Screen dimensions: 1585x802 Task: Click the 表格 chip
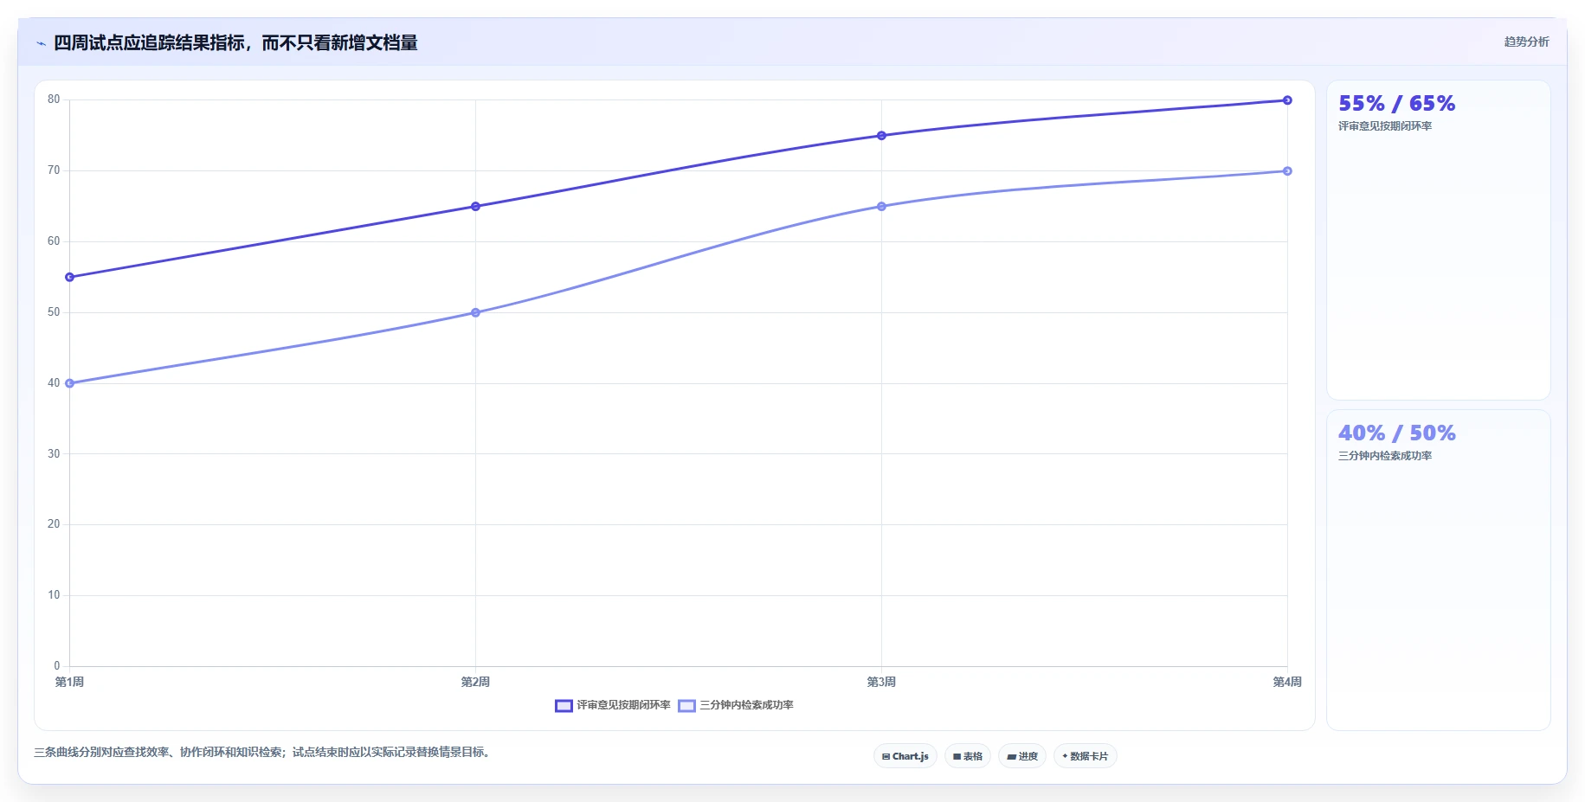(968, 756)
